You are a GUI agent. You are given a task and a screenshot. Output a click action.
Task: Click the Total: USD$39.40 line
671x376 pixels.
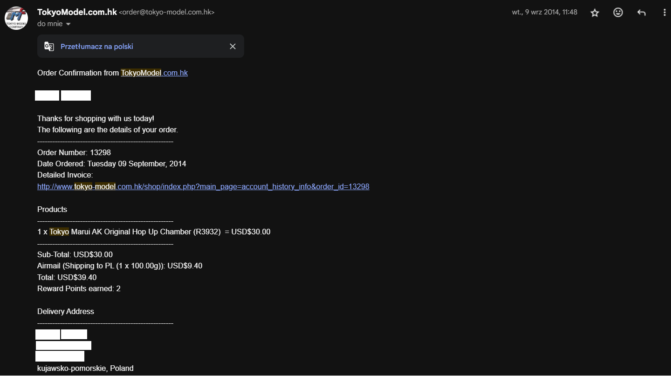[67, 277]
